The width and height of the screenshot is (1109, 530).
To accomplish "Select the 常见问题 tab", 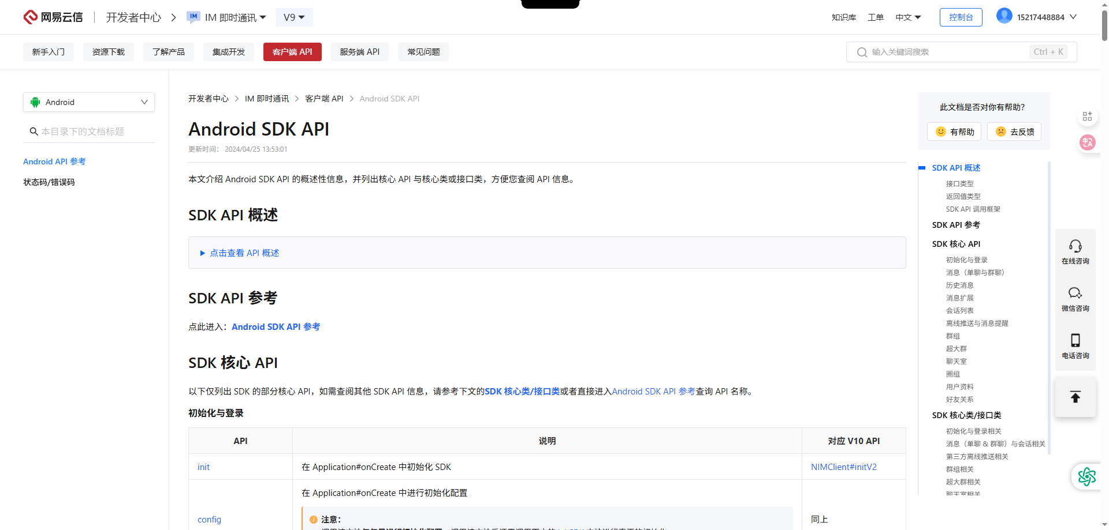I will 424,52.
